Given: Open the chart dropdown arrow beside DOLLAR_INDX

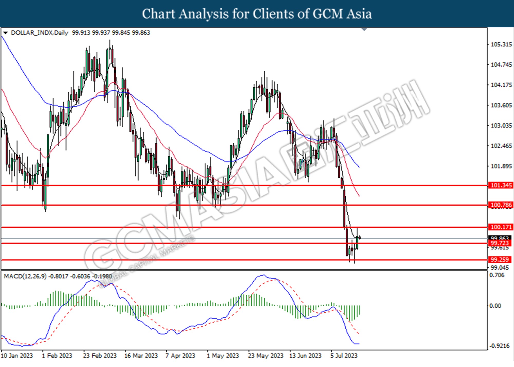Looking at the screenshot, I should (x=5, y=33).
